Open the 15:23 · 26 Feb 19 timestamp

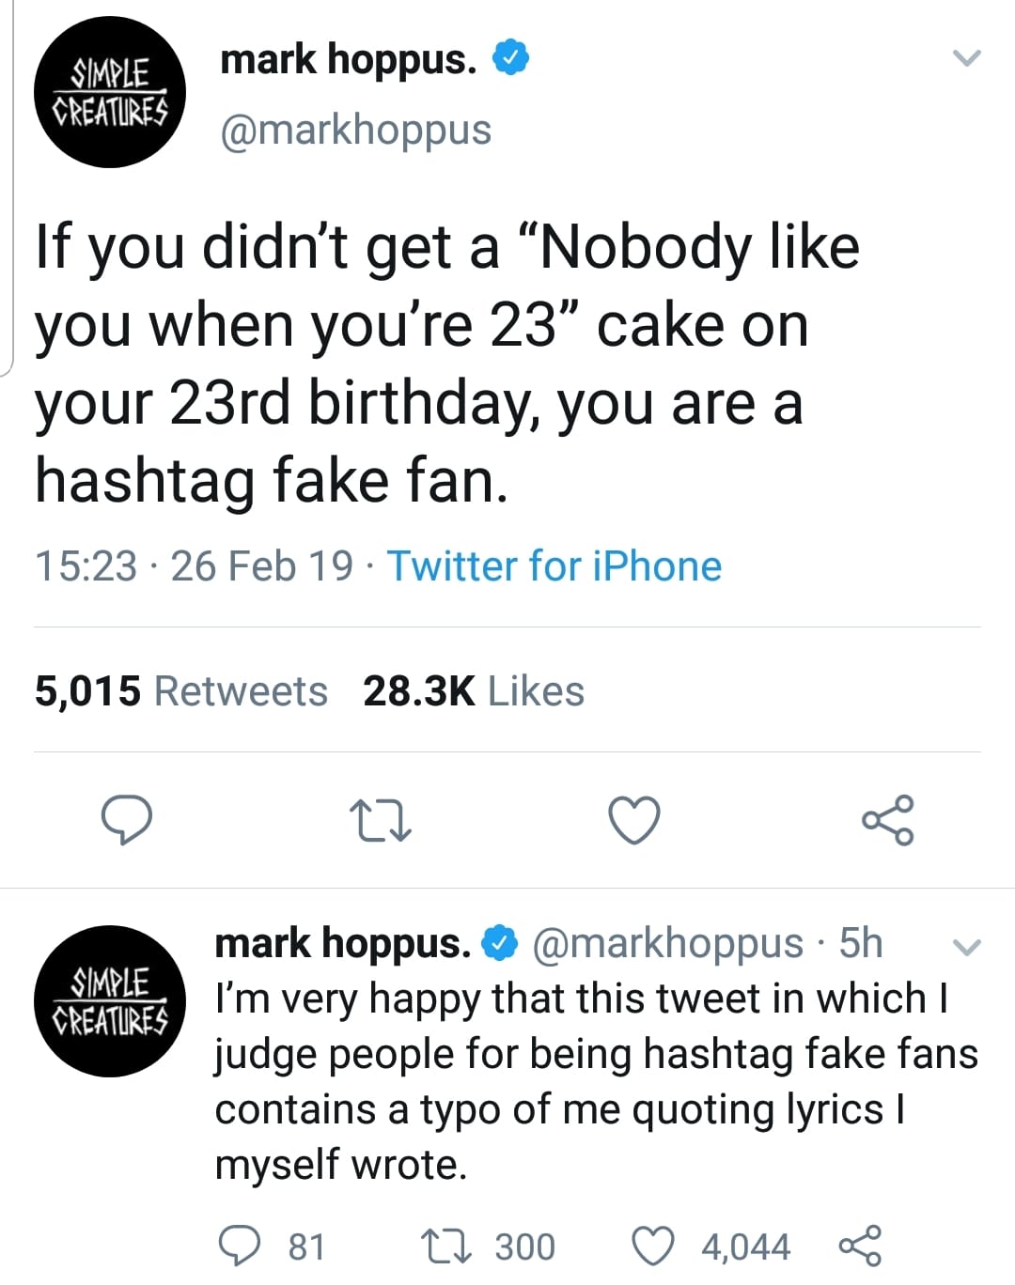(194, 566)
